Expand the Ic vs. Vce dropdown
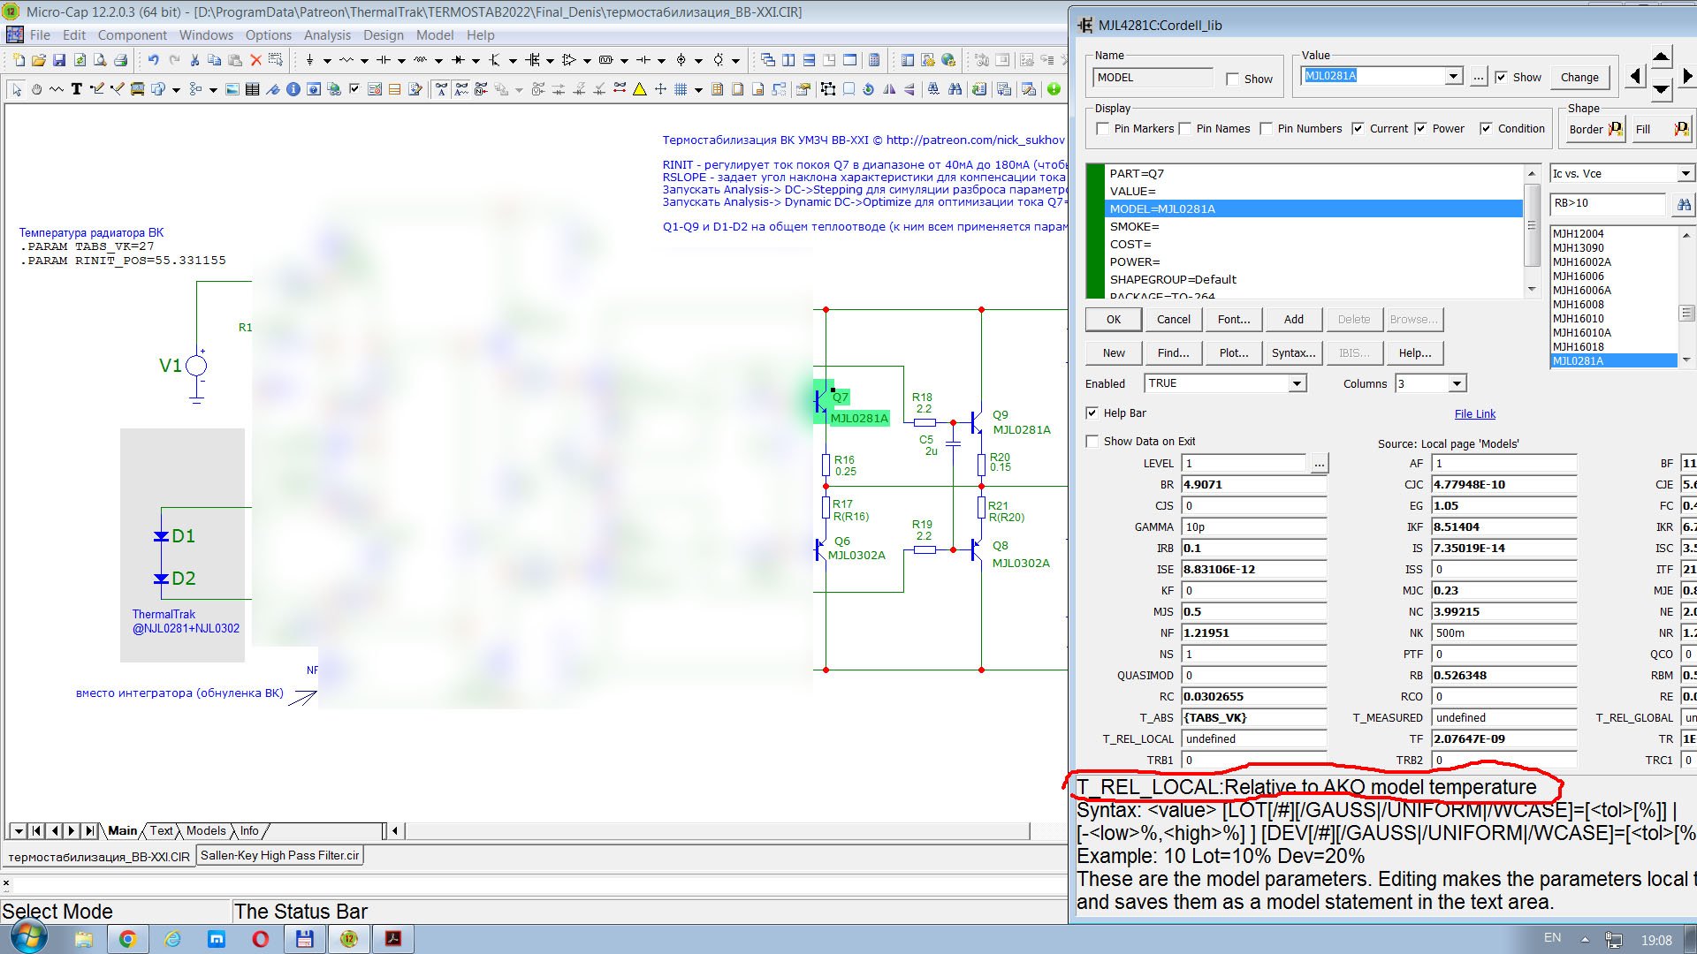1697x954 pixels. pos(1685,174)
